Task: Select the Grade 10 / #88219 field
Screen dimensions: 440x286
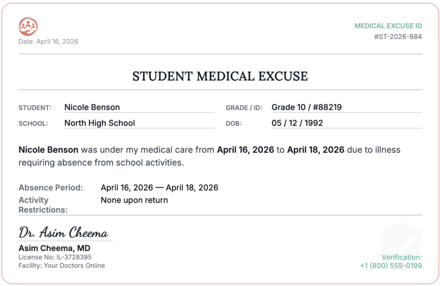Action: point(347,107)
